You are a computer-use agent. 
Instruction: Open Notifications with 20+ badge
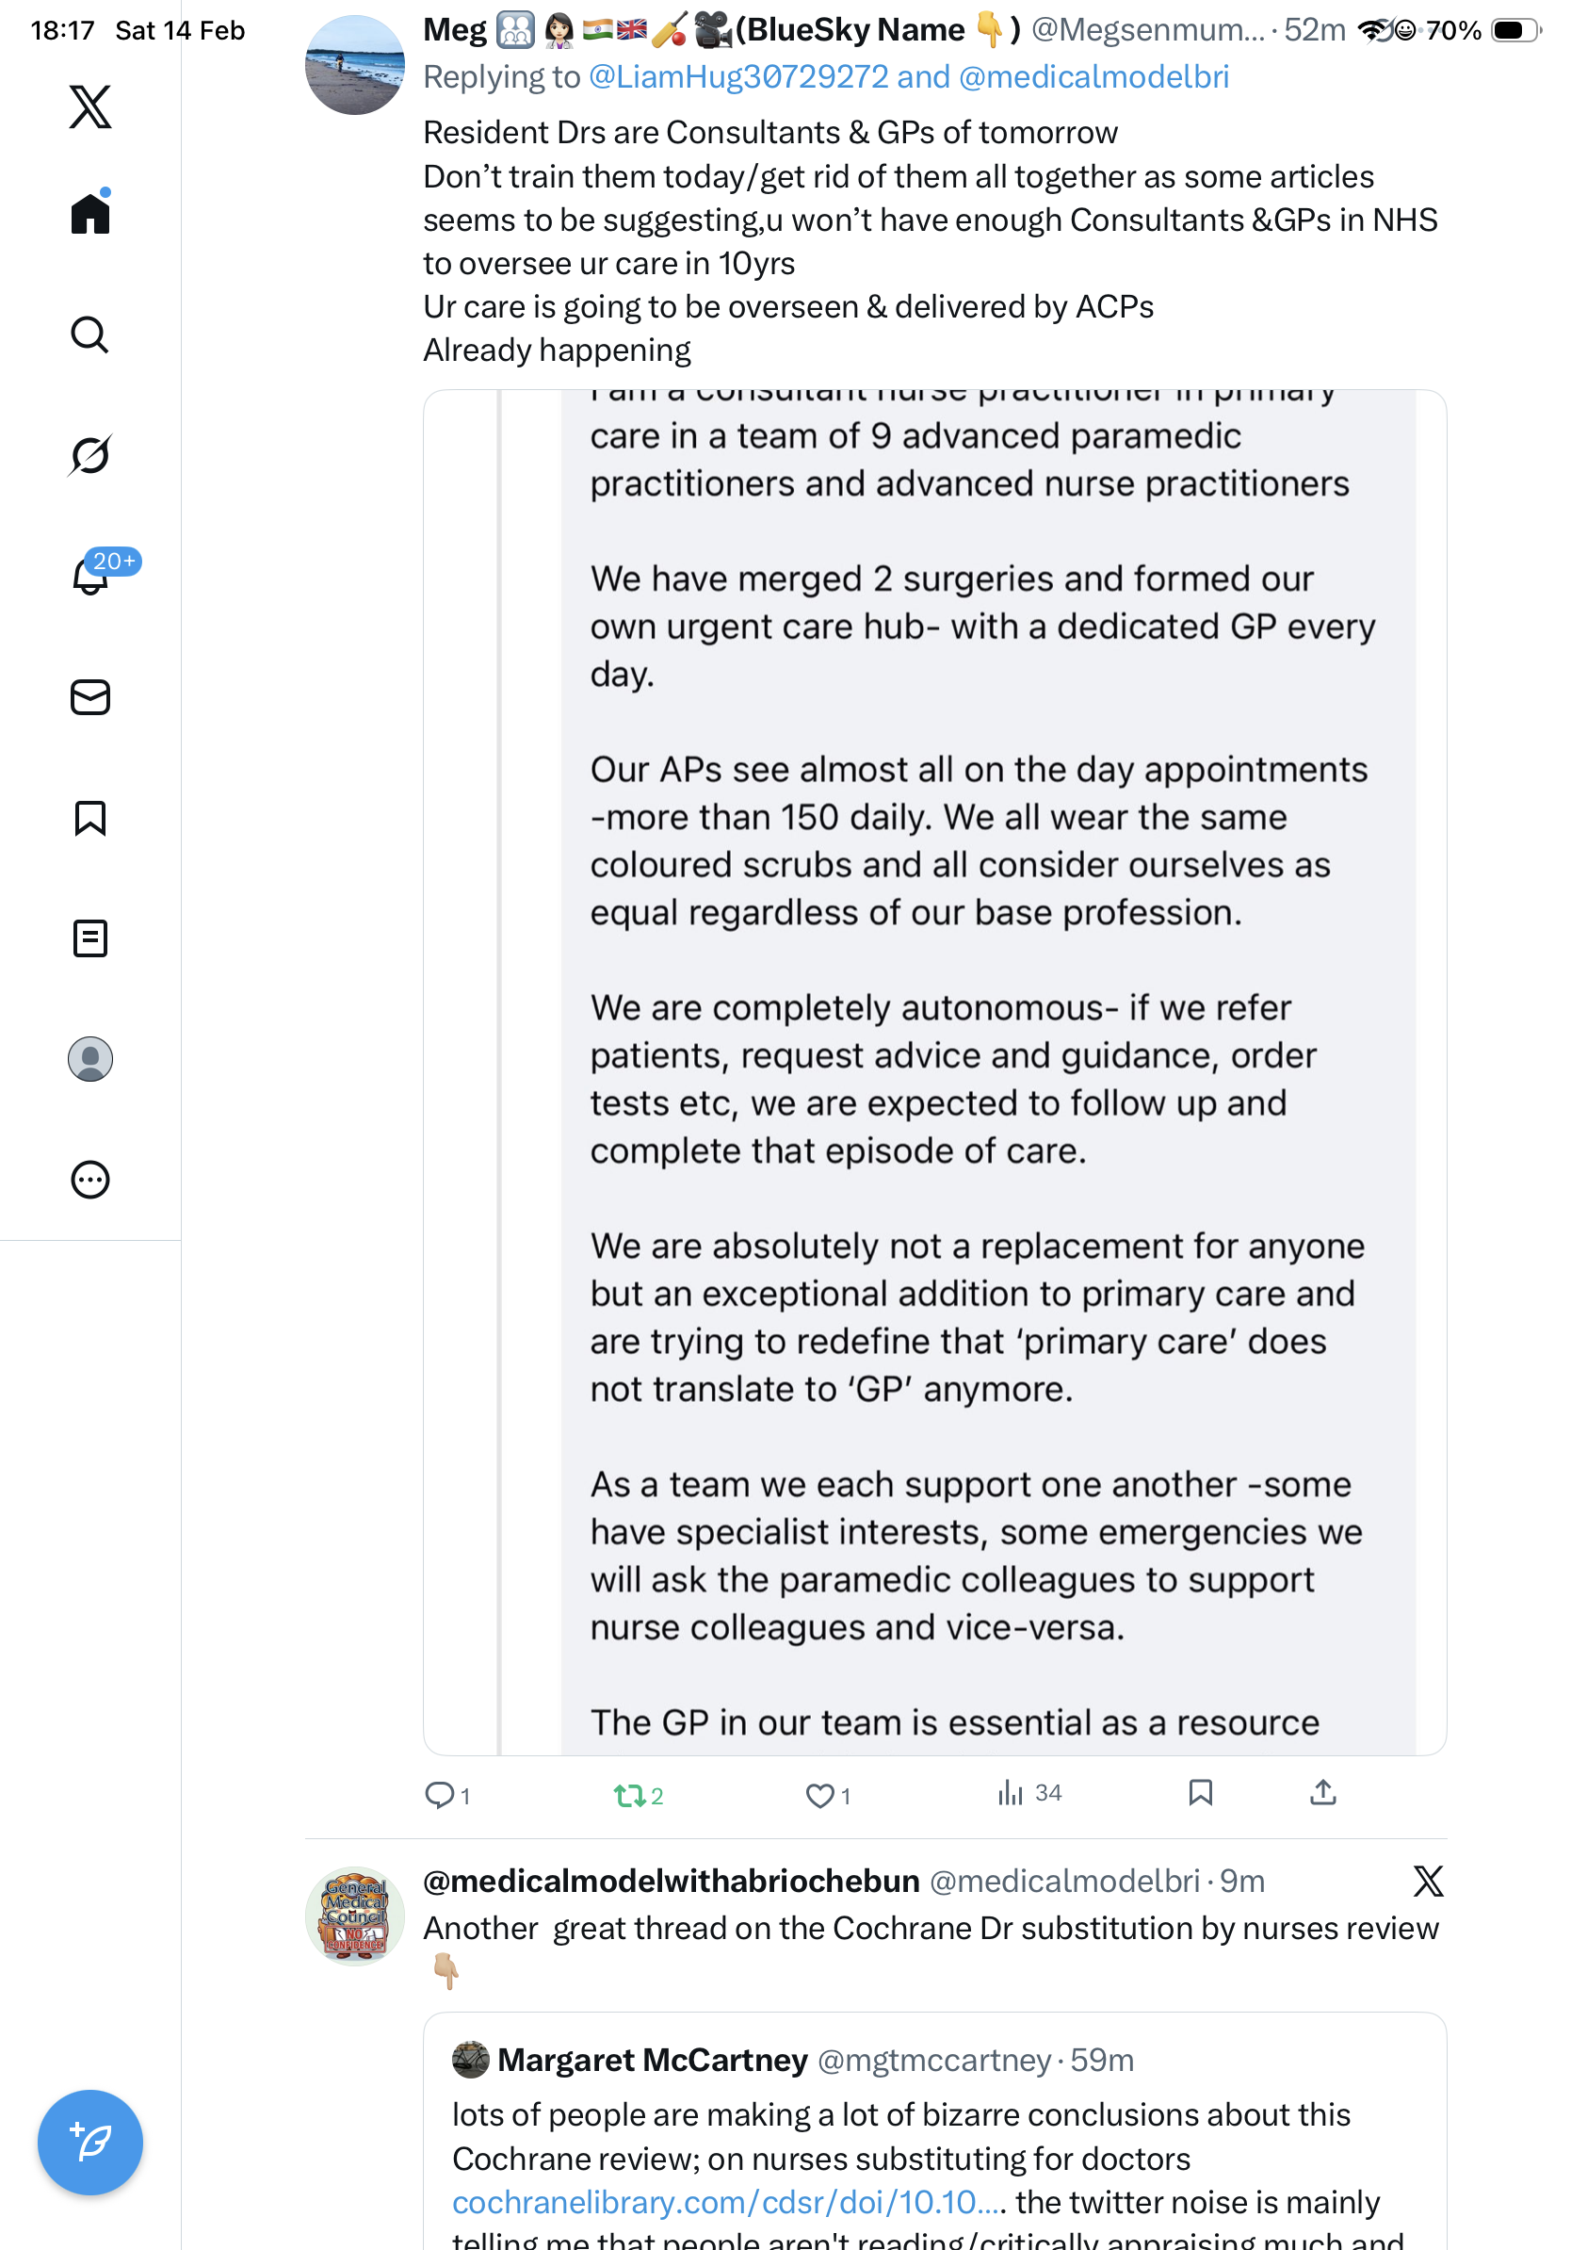click(x=91, y=576)
